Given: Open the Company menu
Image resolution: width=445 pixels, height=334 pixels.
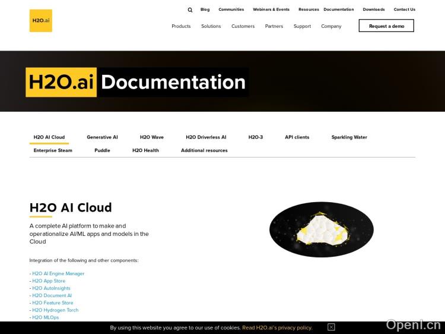Looking at the screenshot, I should pyautogui.click(x=331, y=26).
